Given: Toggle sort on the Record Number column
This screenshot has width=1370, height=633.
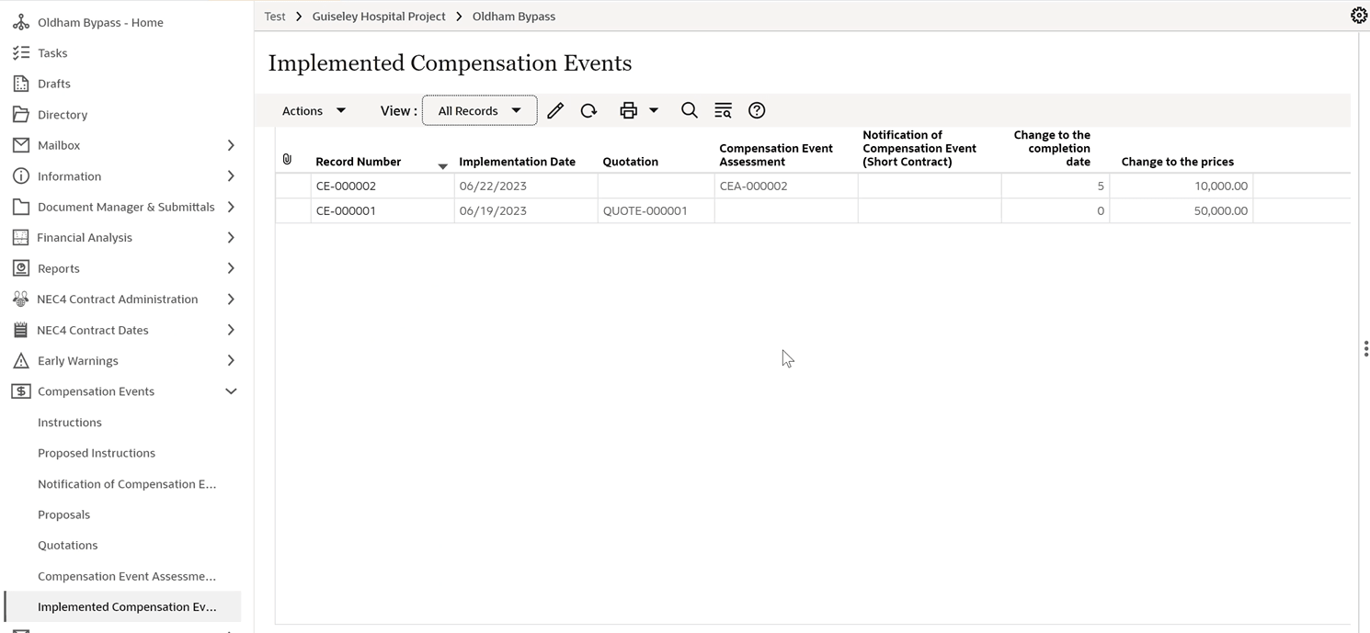Looking at the screenshot, I should [358, 161].
